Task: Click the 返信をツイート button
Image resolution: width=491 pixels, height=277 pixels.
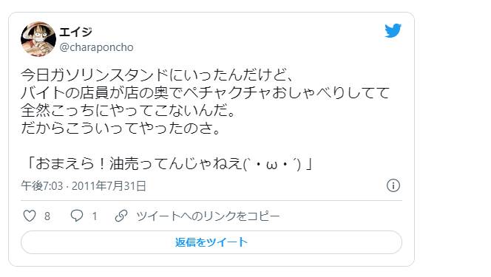Action: click(211, 242)
